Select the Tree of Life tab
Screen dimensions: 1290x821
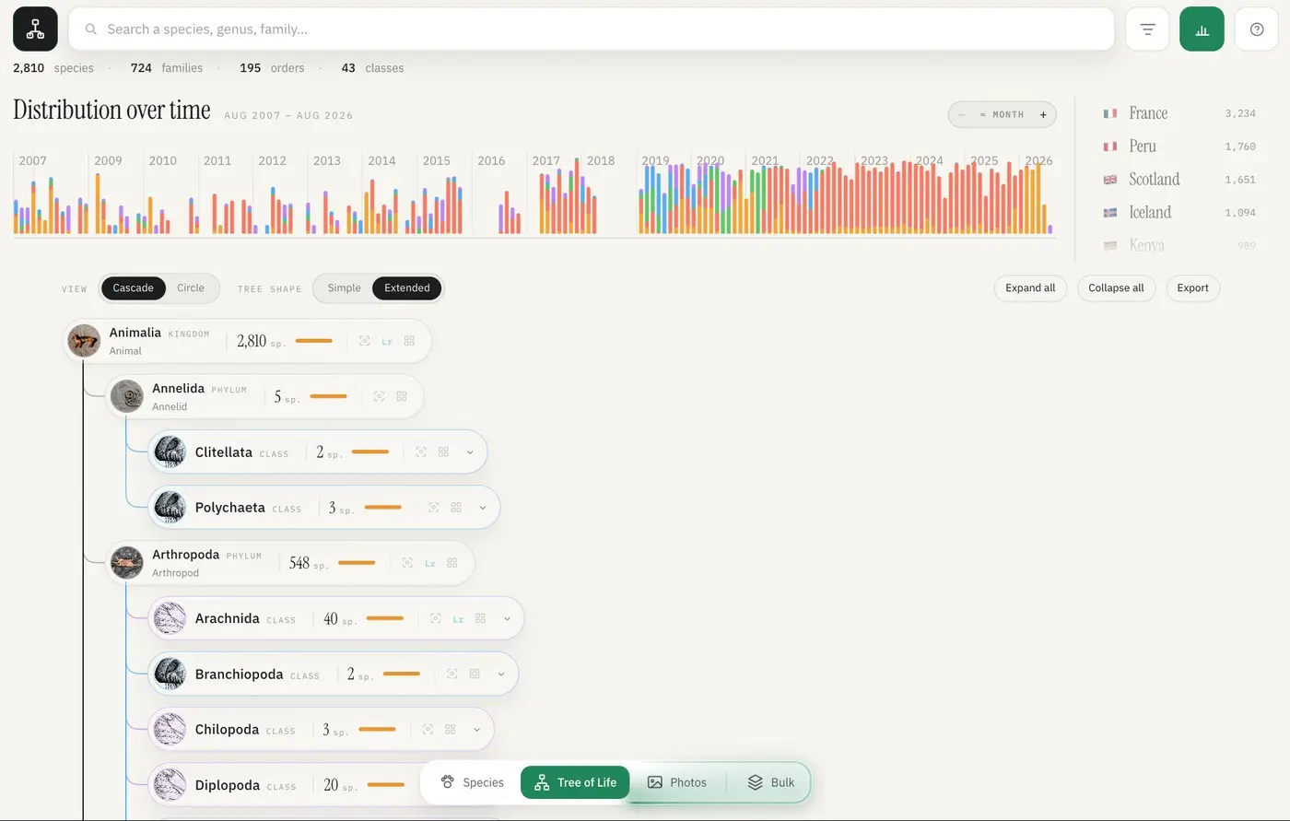click(575, 782)
